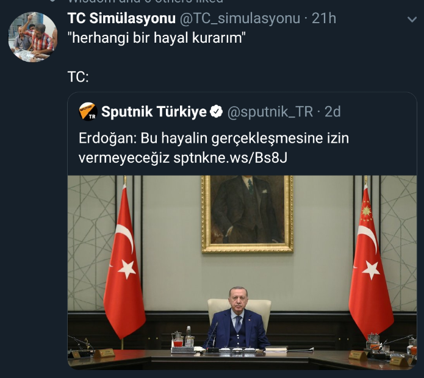The image size is (424, 378).
Task: Select the "herhangi bir hayal kurarım" tweet text
Action: [x=157, y=38]
